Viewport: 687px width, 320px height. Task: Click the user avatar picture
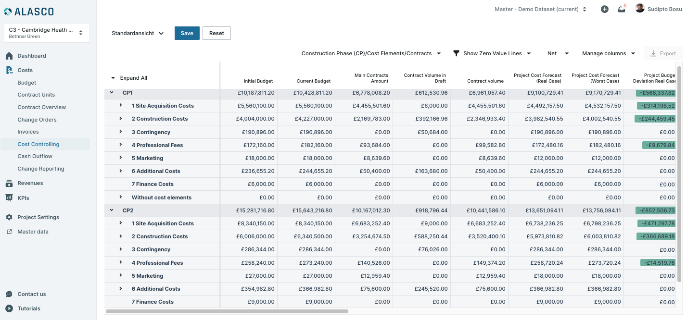click(x=640, y=9)
